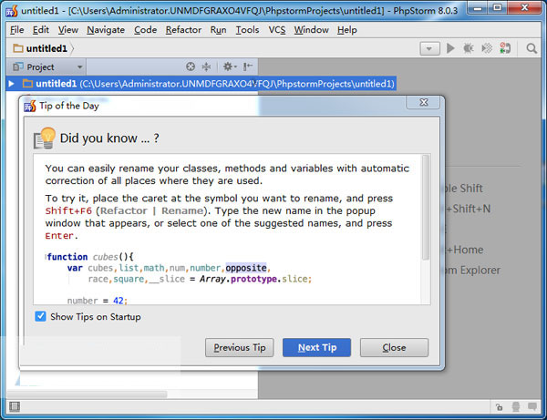Viewport: 547px width, 420px height.
Task: Expand the untitled1 project tree node
Action: pos(11,84)
